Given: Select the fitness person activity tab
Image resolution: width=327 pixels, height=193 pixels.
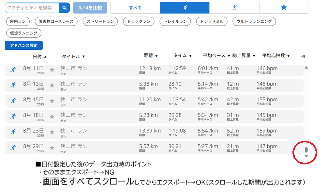Looking at the screenshot, I should pyautogui.click(x=234, y=8).
